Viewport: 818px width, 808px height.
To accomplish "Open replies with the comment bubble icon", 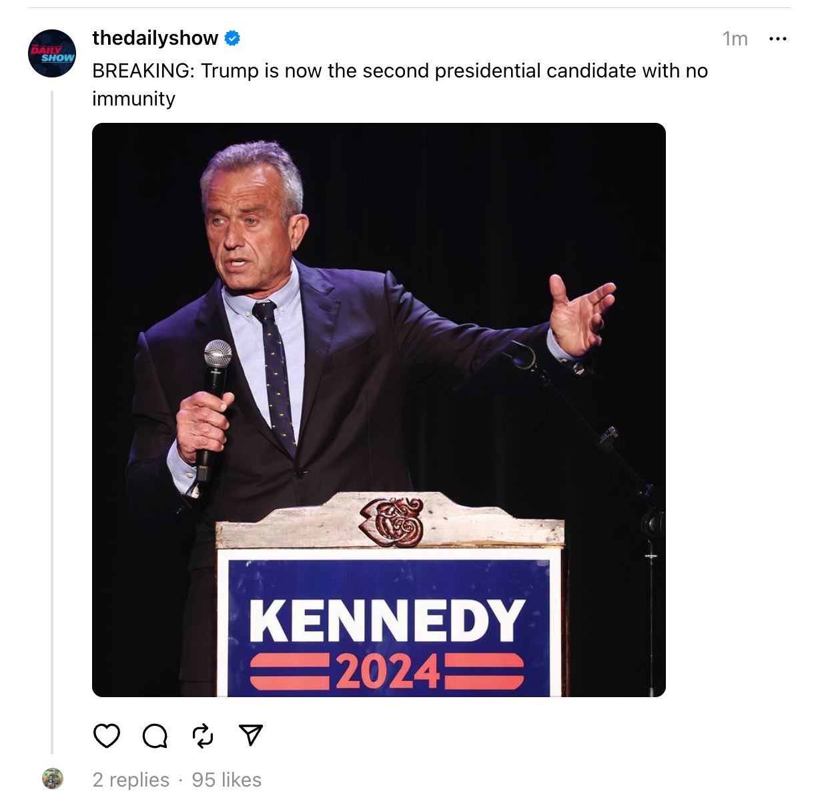I will [155, 736].
